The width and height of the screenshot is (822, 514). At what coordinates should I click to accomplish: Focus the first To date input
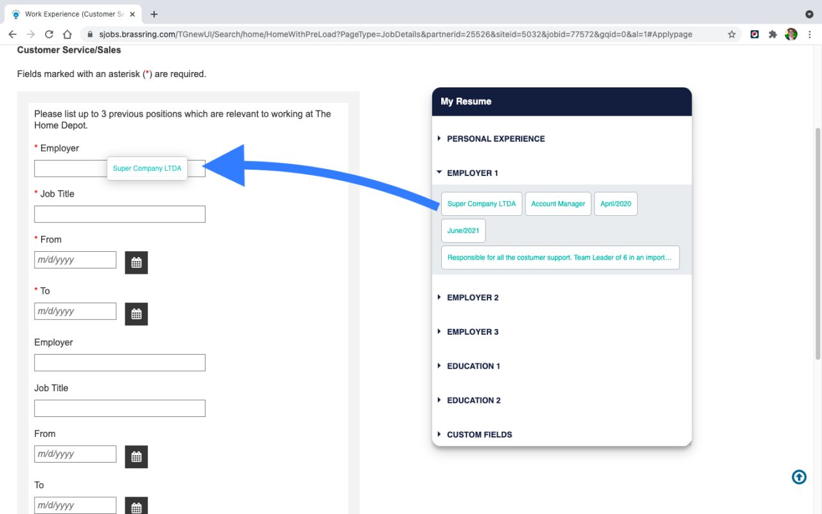[x=75, y=311]
